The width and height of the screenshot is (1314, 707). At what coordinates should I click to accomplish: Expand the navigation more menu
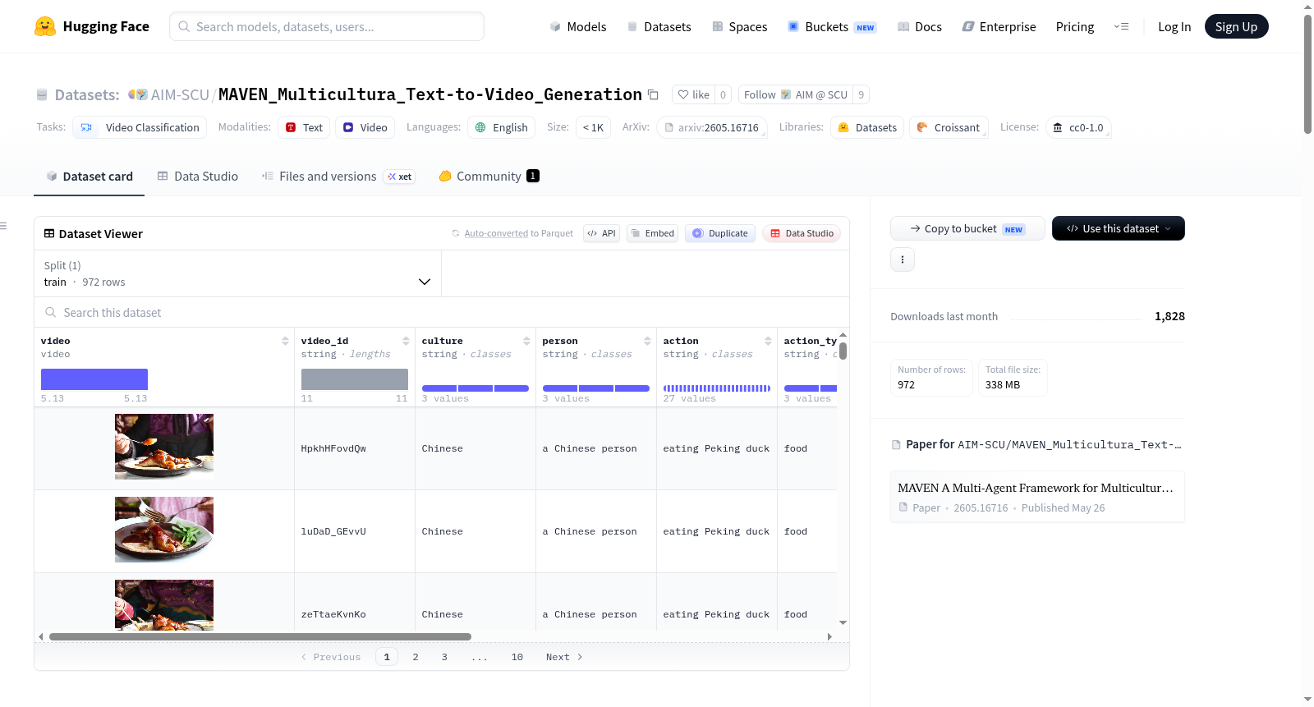pos(1121,26)
